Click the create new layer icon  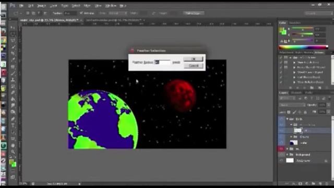(x=320, y=183)
